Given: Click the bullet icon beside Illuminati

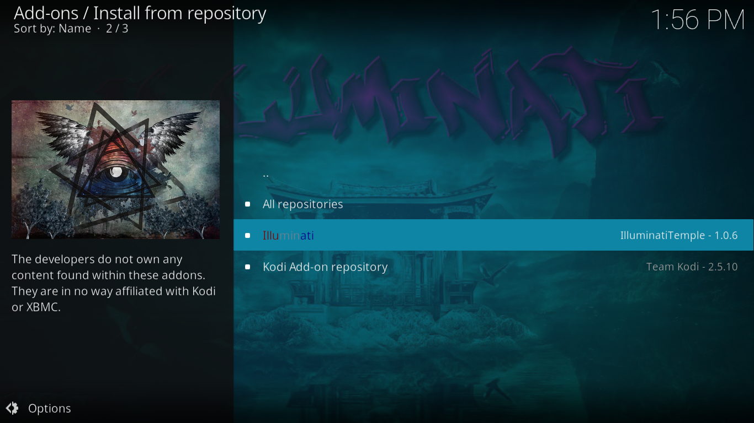Looking at the screenshot, I should 248,236.
